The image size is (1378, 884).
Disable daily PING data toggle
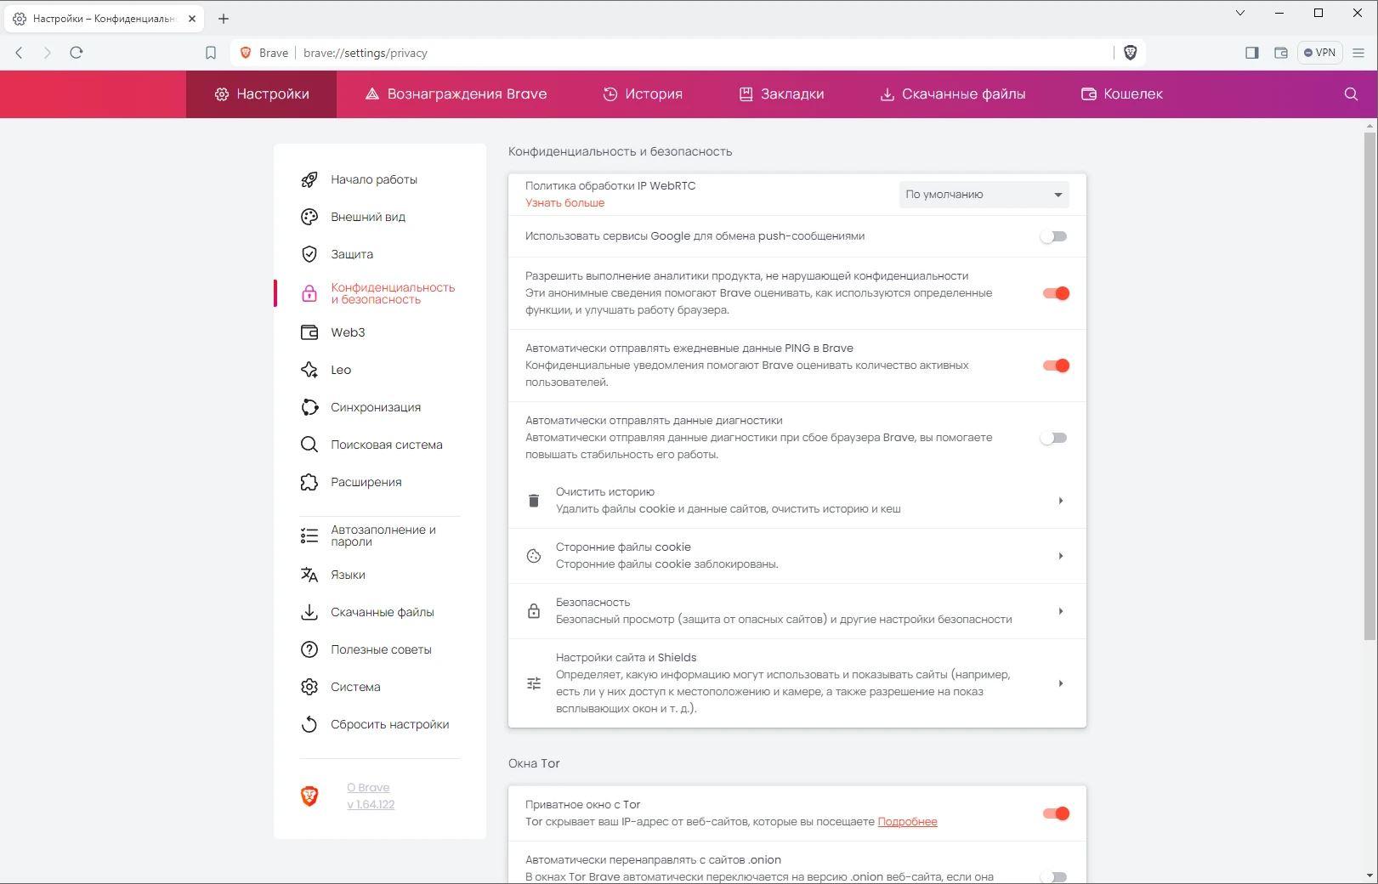(1056, 365)
